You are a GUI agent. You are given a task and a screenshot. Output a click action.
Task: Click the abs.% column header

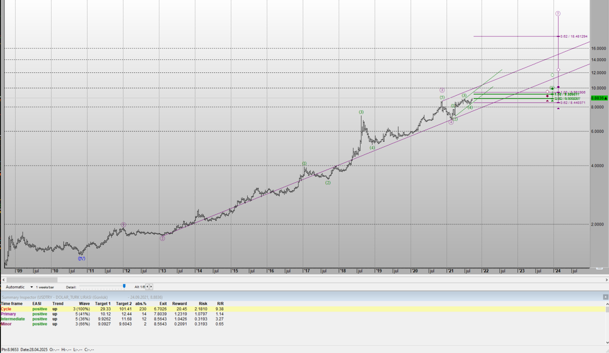click(x=141, y=303)
